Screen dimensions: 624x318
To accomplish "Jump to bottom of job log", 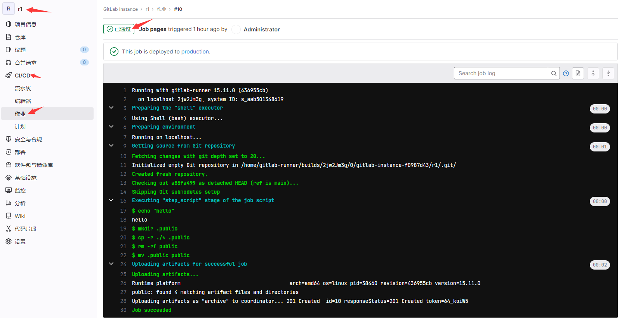I will pos(608,73).
